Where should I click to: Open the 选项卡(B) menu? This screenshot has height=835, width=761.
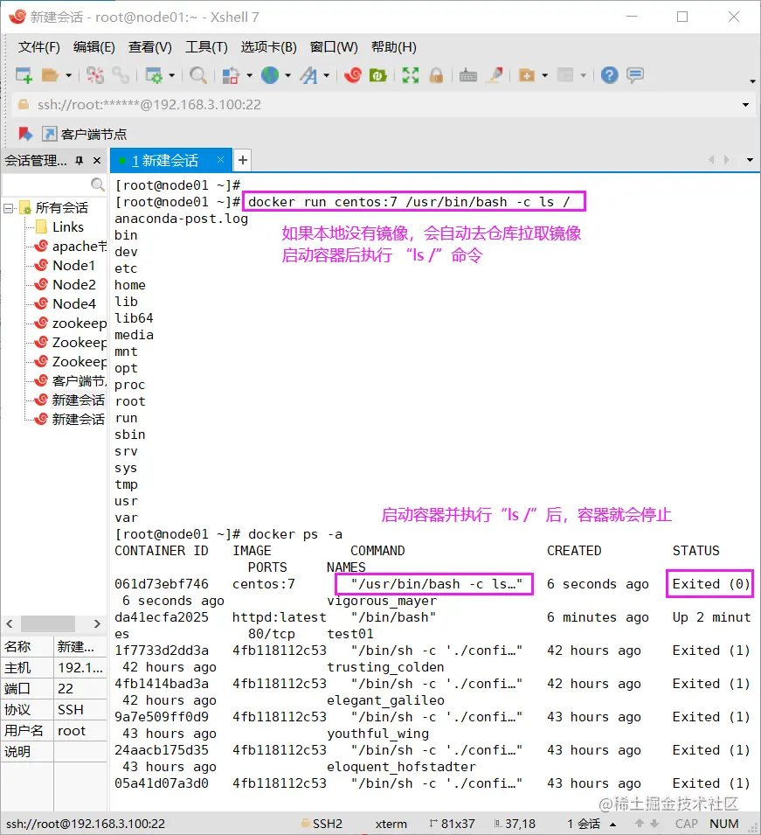(268, 47)
